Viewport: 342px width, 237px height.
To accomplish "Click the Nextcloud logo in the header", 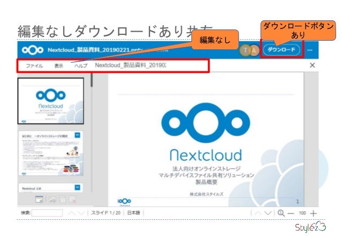I will click(x=33, y=50).
